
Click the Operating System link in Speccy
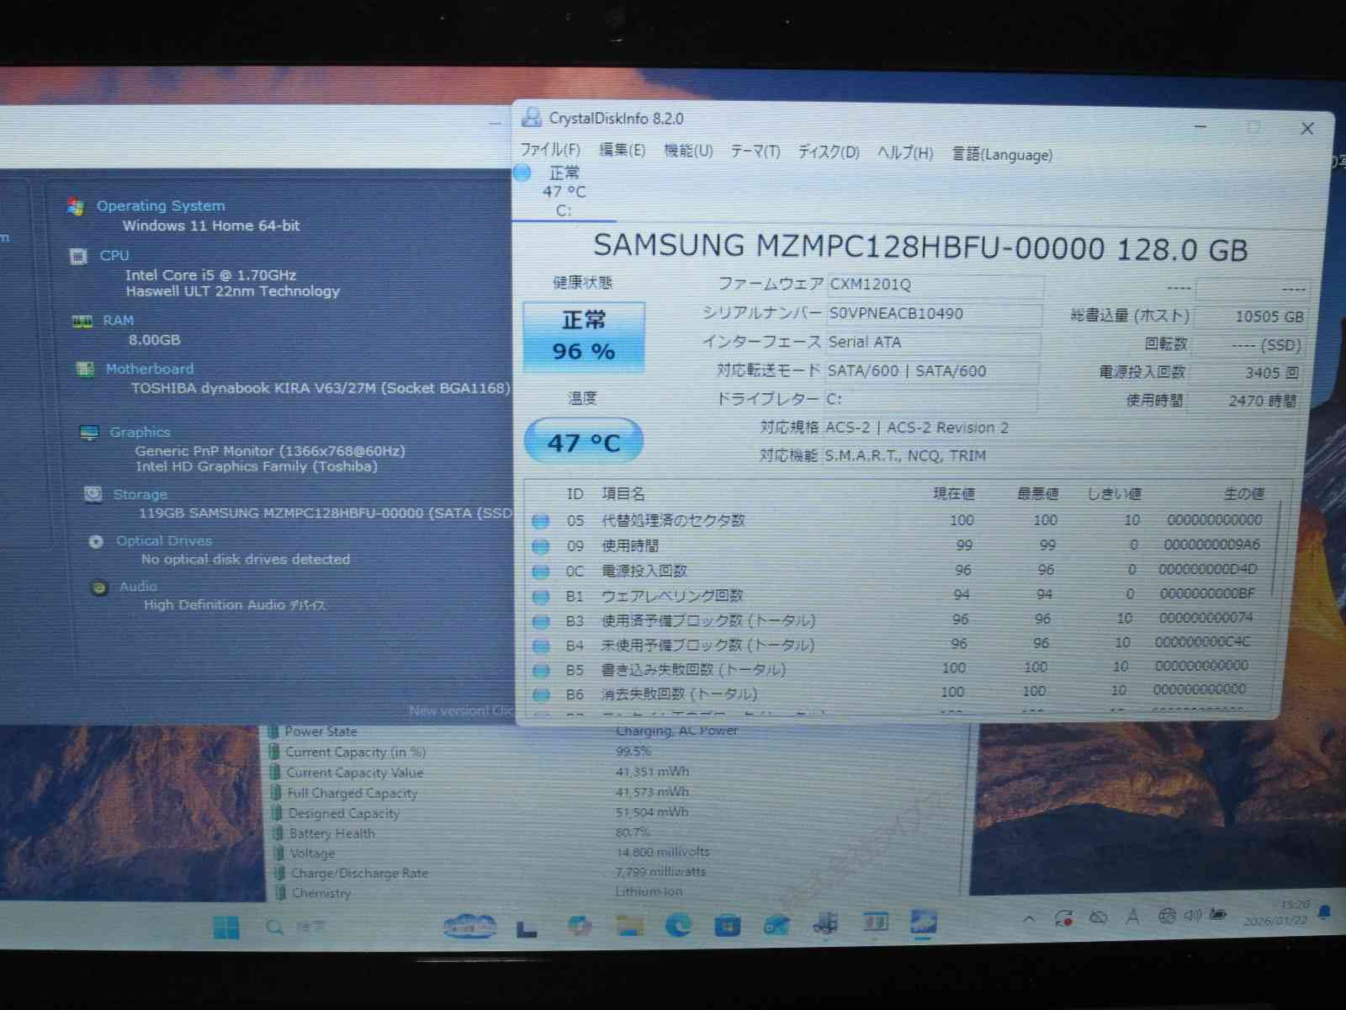click(161, 206)
